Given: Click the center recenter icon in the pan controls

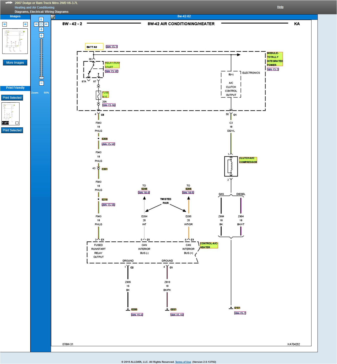Looking at the screenshot, I should (x=41, y=24).
